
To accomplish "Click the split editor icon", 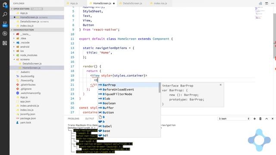I will pos(267,3).
